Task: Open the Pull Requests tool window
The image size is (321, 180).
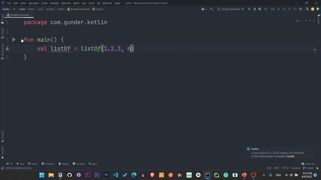Action: [x=3, y=51]
